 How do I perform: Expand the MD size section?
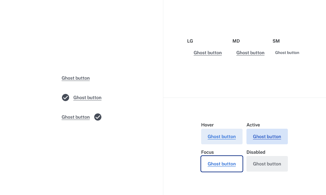pyautogui.click(x=236, y=41)
